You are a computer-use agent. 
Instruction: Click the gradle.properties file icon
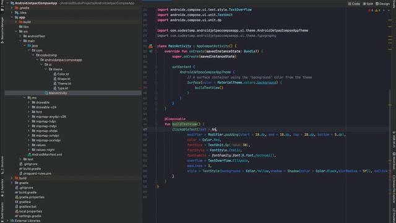17,197
